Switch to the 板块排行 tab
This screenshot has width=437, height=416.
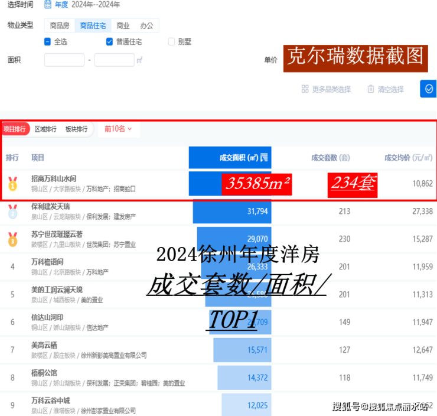76,129
